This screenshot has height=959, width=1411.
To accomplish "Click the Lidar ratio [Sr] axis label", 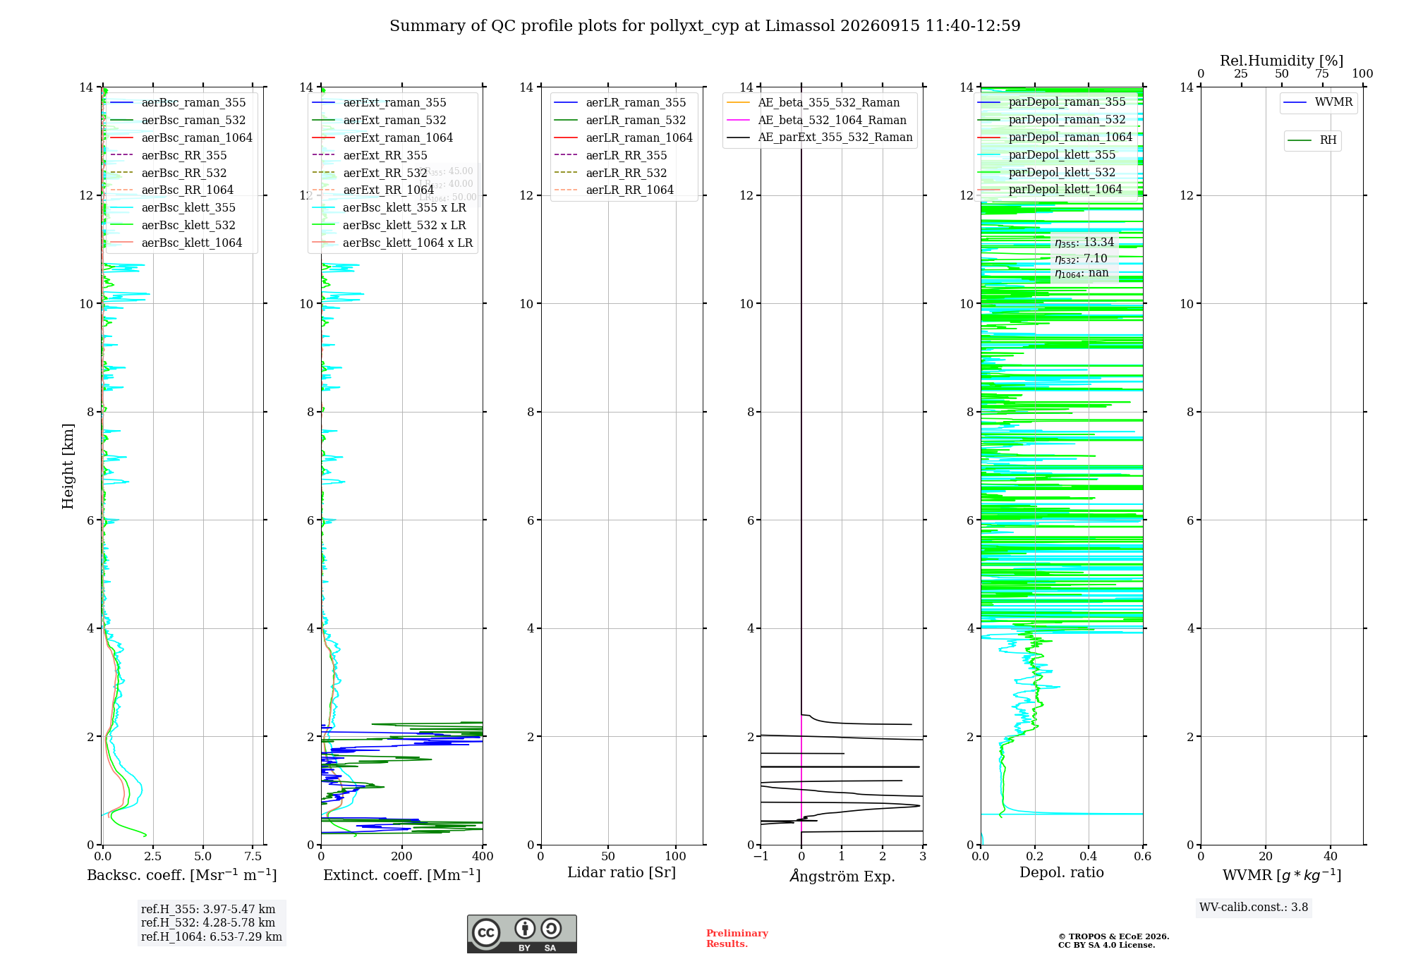I will point(622,873).
